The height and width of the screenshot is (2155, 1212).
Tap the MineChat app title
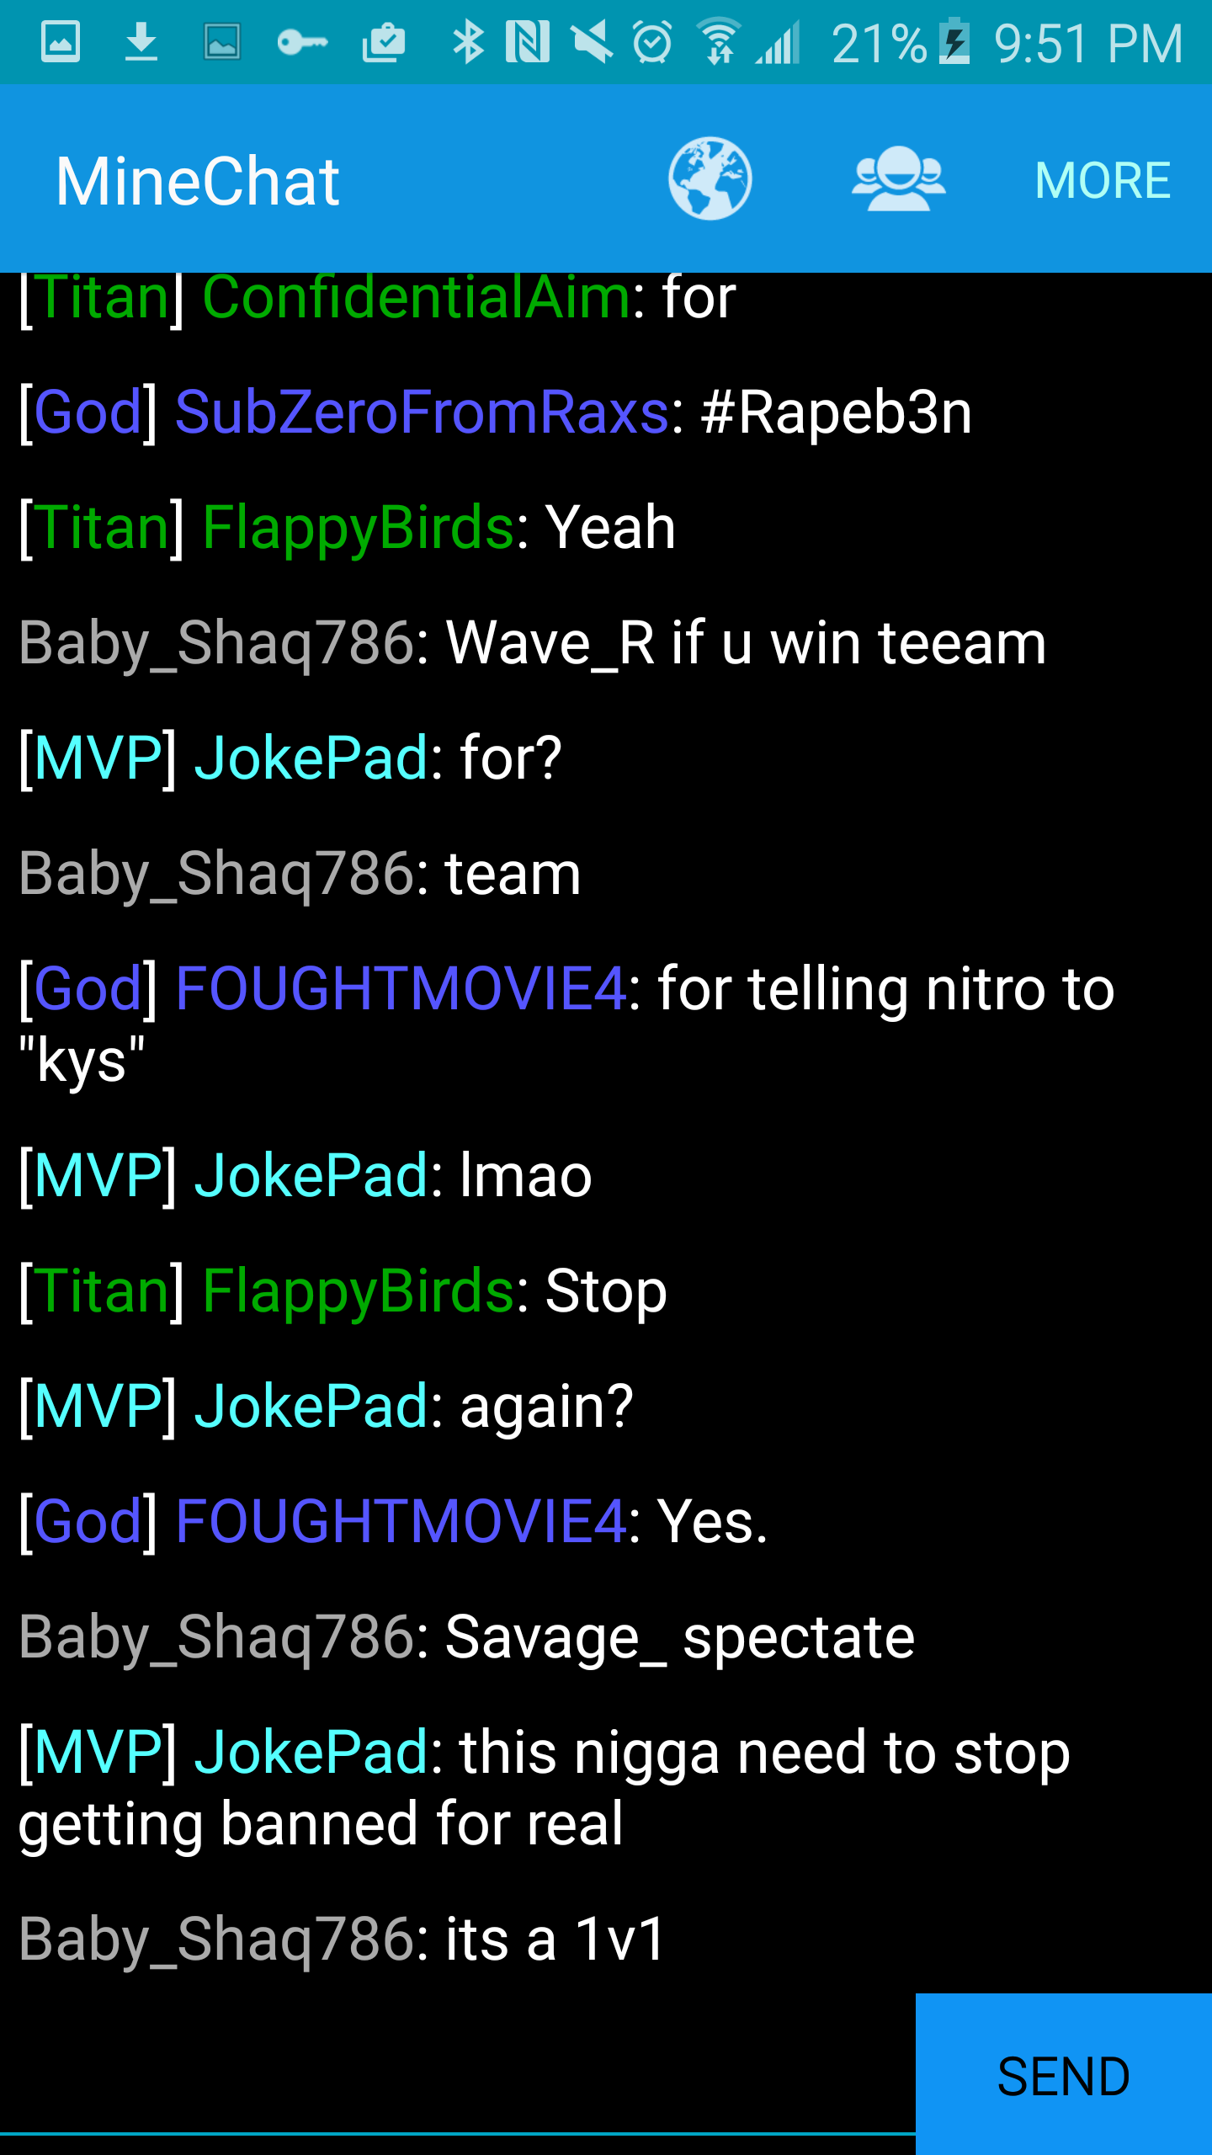pos(198,181)
